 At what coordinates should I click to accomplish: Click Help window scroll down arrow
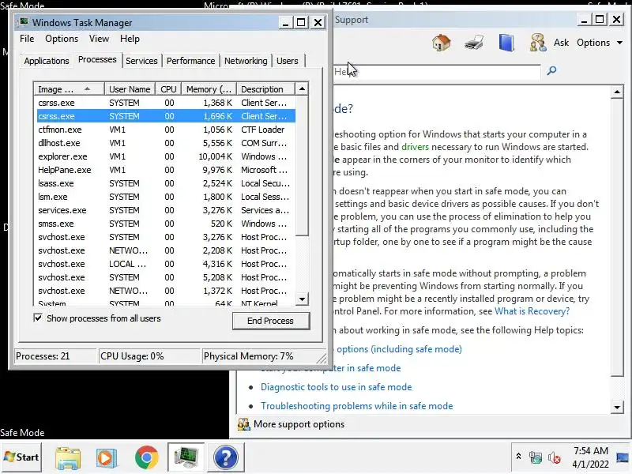617,407
